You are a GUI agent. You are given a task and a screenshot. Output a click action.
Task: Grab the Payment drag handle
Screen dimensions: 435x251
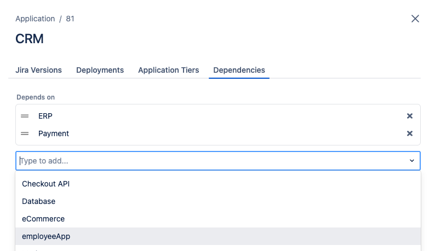click(x=25, y=133)
